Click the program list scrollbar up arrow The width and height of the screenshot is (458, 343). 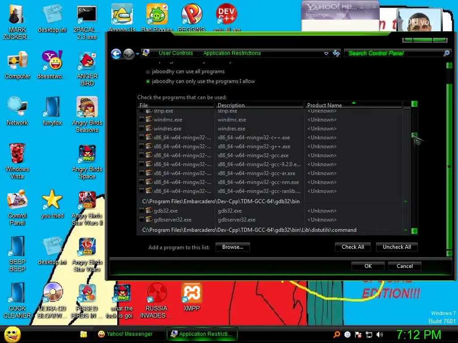414,104
